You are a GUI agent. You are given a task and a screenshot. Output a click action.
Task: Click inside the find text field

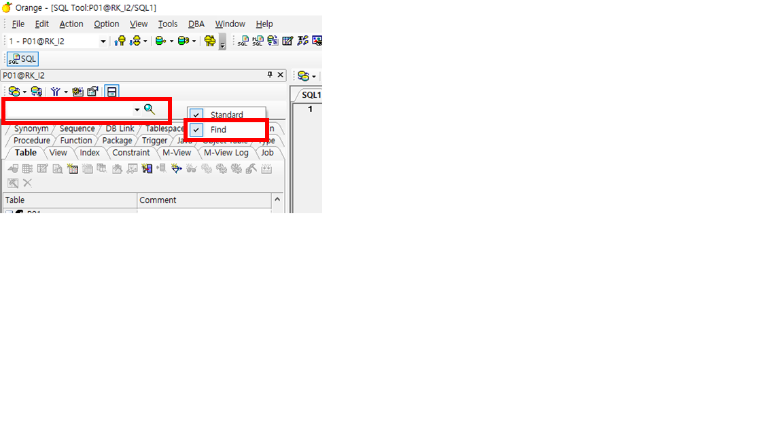(x=68, y=110)
